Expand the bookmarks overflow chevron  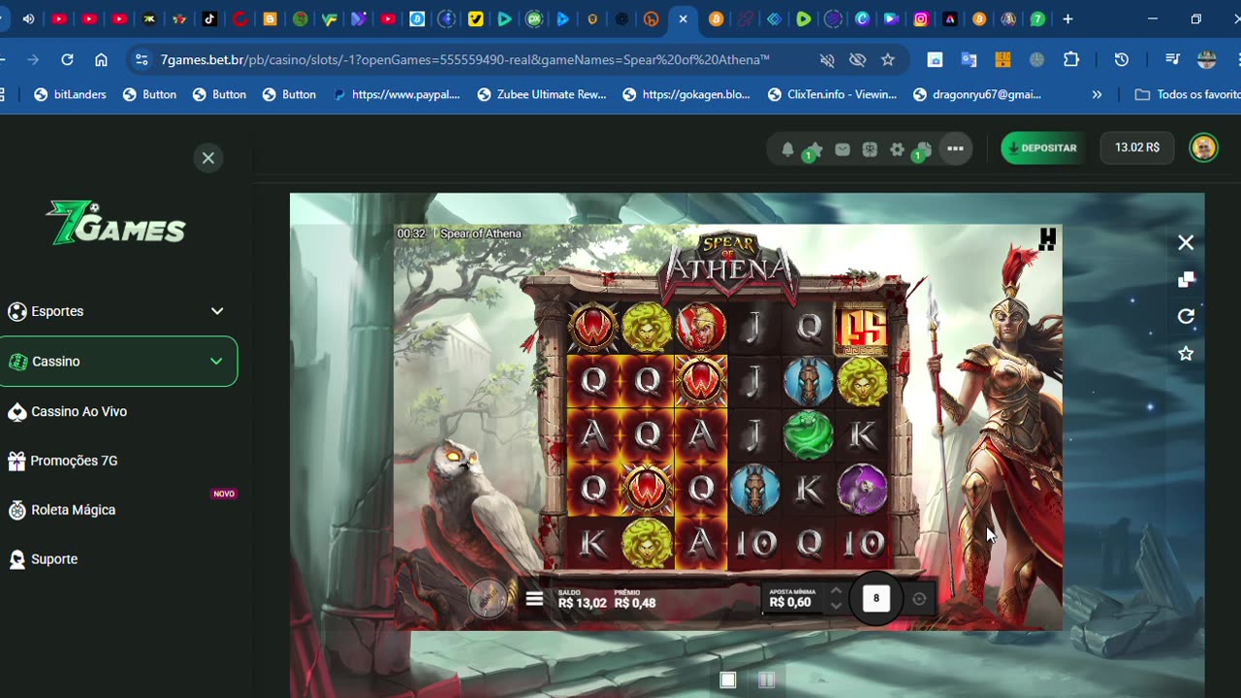[1097, 94]
